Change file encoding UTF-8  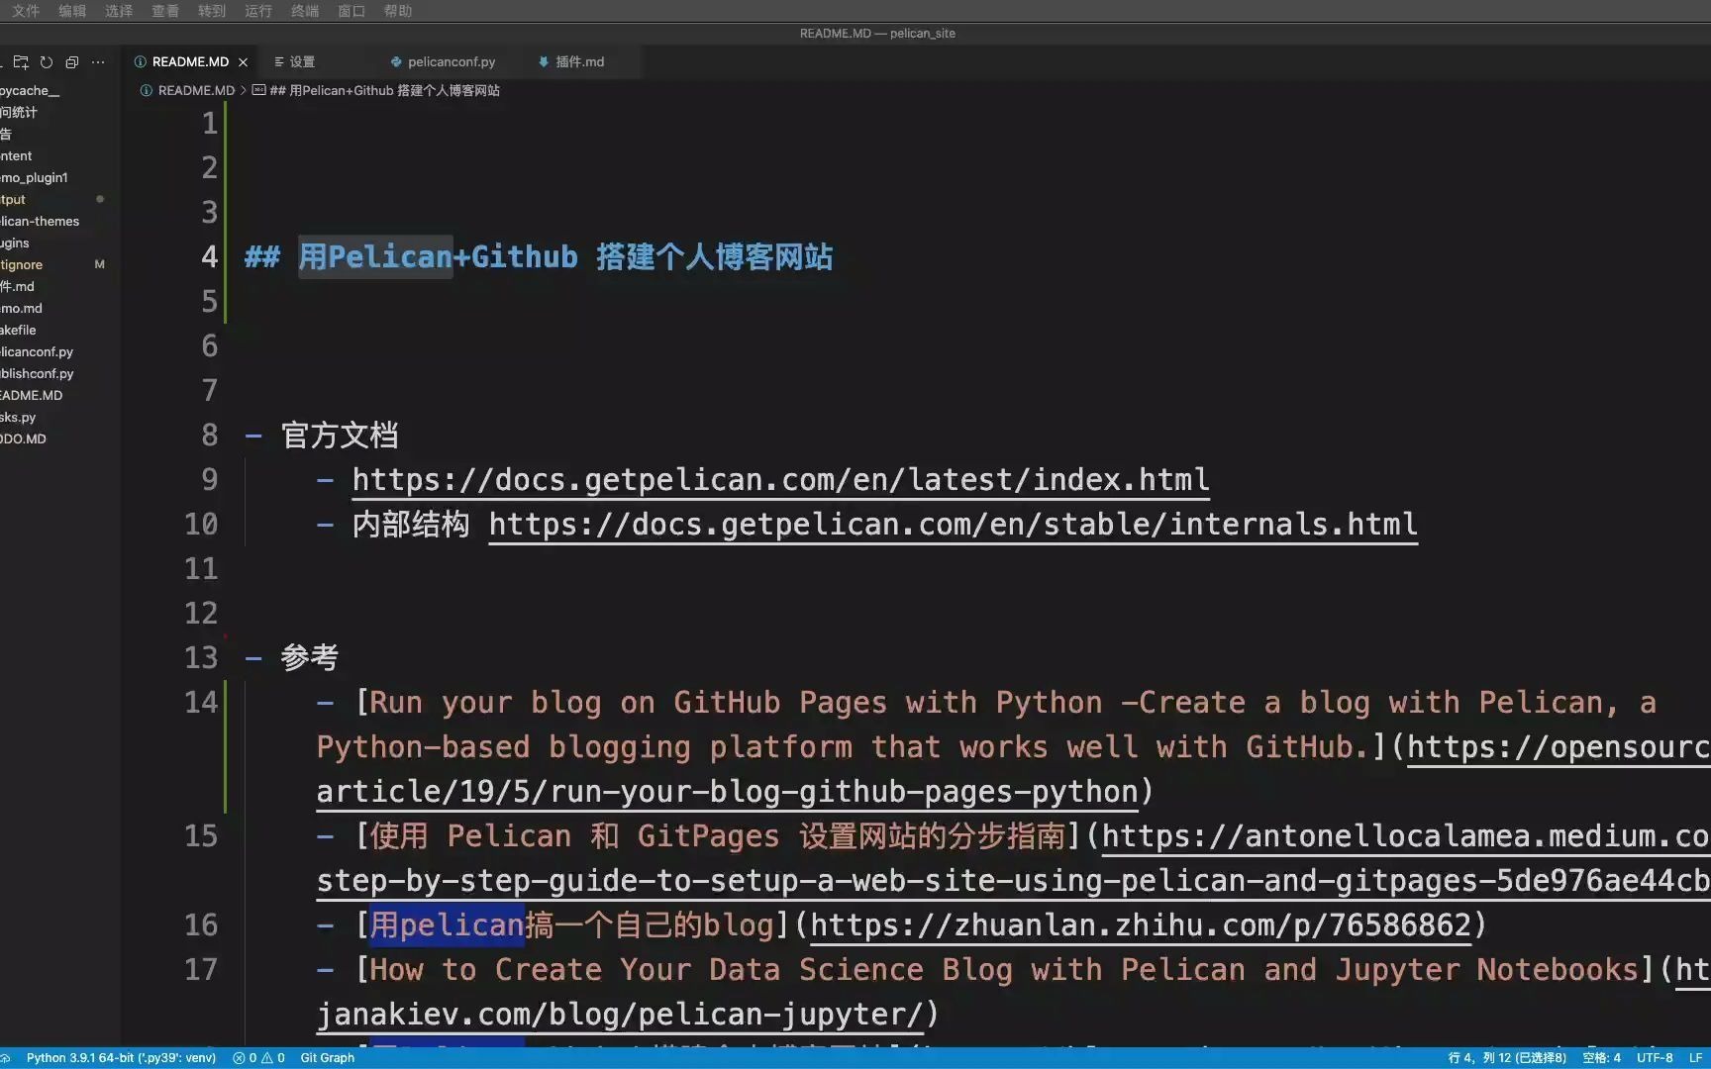(1655, 1057)
